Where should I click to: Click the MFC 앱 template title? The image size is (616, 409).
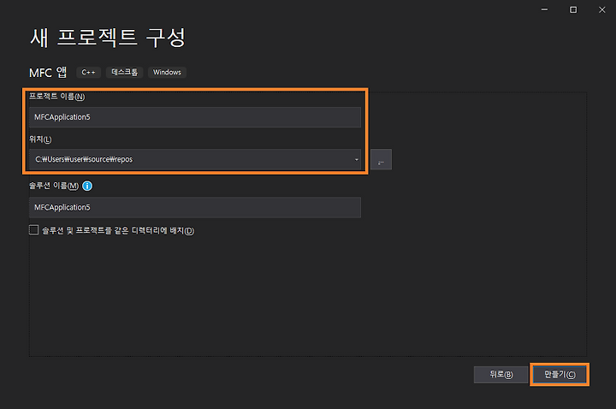click(x=48, y=73)
